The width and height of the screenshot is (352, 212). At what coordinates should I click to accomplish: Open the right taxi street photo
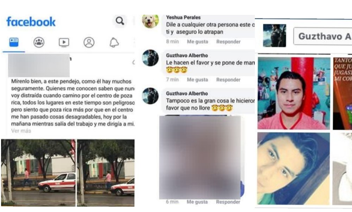[106, 173]
